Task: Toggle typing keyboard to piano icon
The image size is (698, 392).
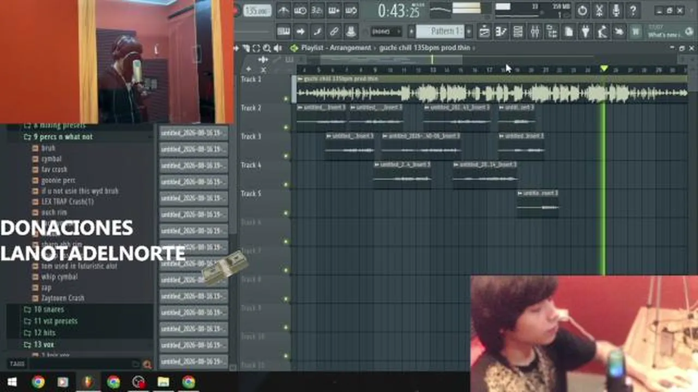Action: coord(284,32)
